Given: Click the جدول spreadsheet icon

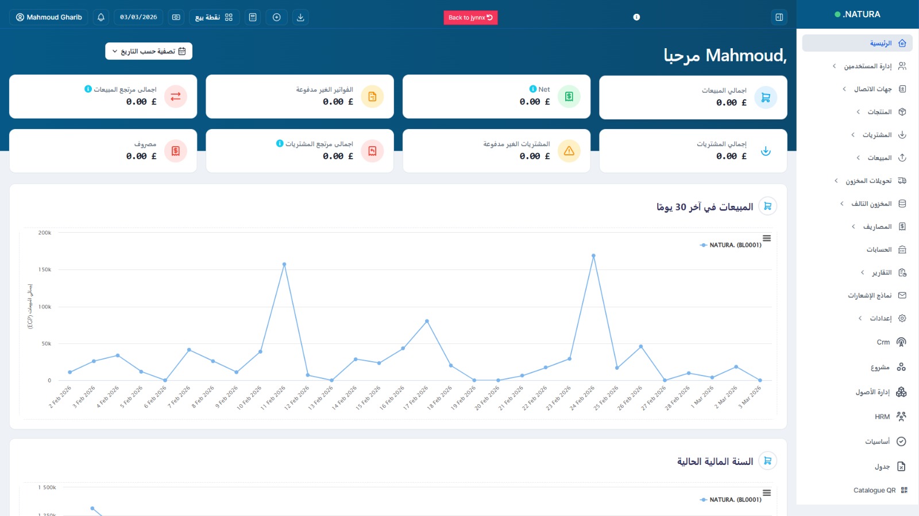Looking at the screenshot, I should (901, 467).
